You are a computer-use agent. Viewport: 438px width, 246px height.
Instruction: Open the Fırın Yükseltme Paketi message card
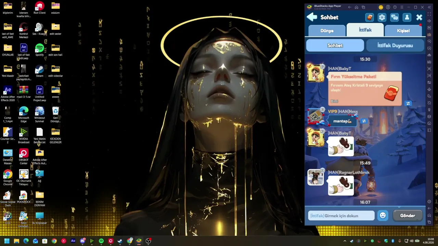click(x=365, y=88)
